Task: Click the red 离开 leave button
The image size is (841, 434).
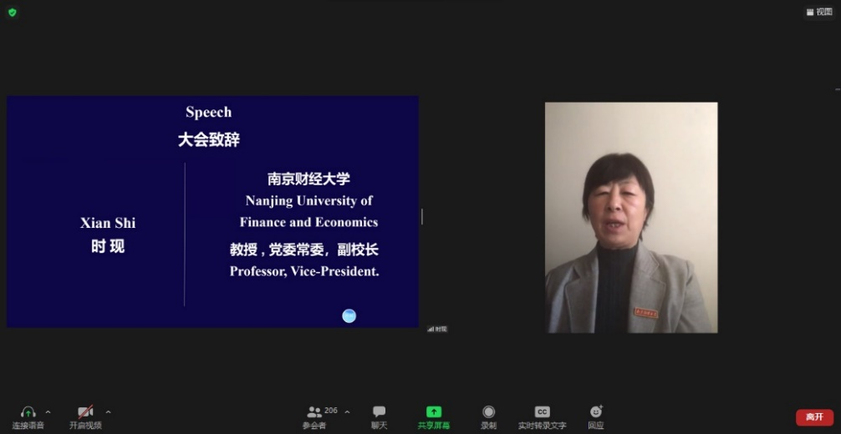Action: pyautogui.click(x=813, y=417)
